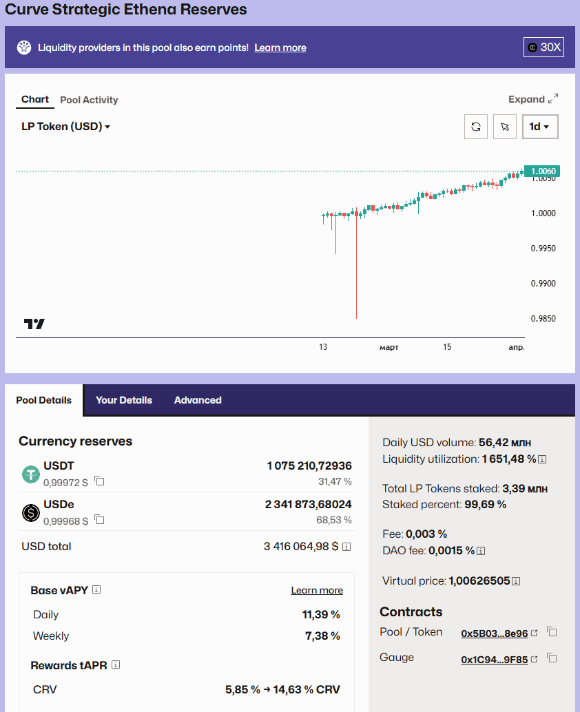Image resolution: width=580 pixels, height=712 pixels.
Task: Open the 1d timeframe dropdown
Action: pyautogui.click(x=540, y=127)
